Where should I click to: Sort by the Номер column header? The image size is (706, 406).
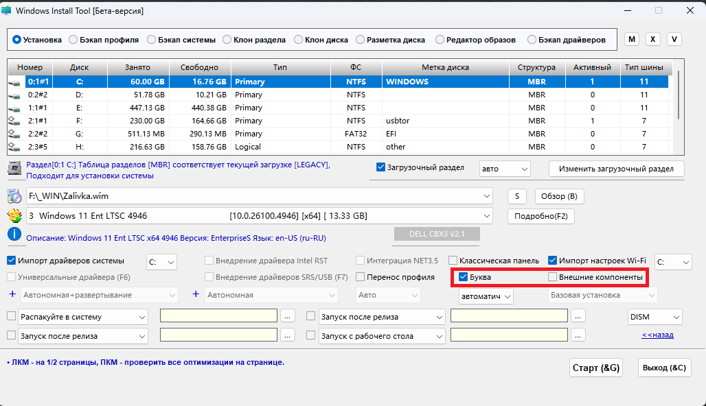pos(30,67)
